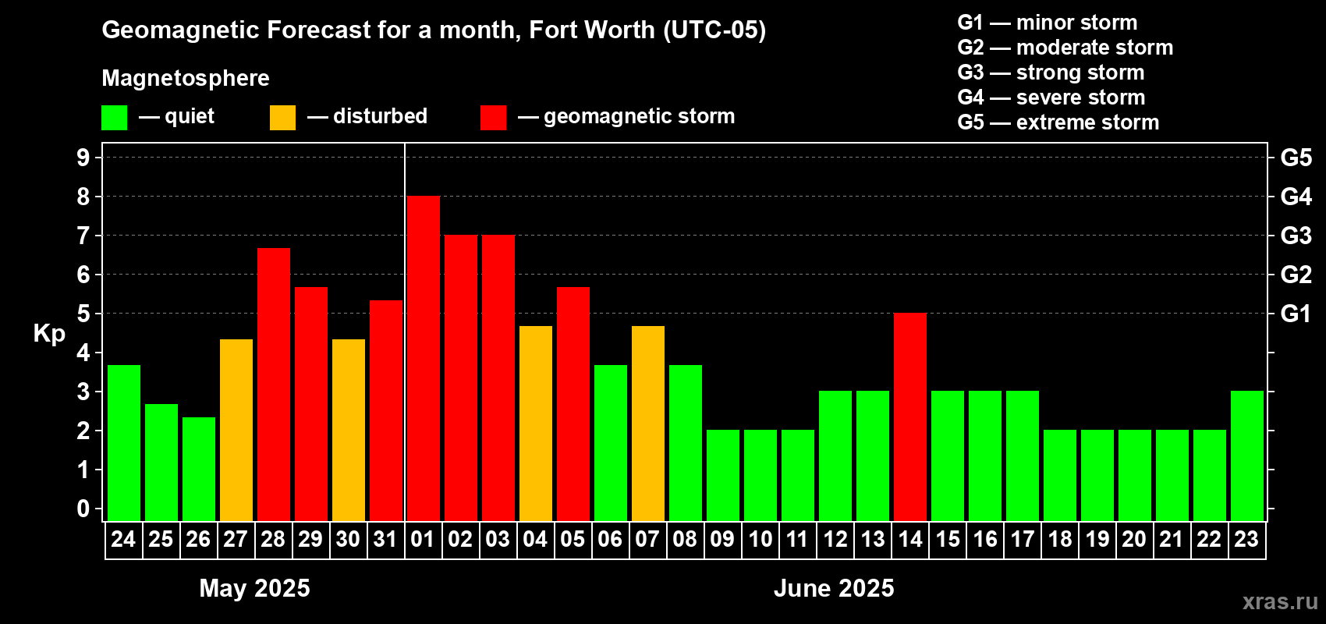Click the red bar for May 31
This screenshot has width=1326, height=624.
coord(386,411)
